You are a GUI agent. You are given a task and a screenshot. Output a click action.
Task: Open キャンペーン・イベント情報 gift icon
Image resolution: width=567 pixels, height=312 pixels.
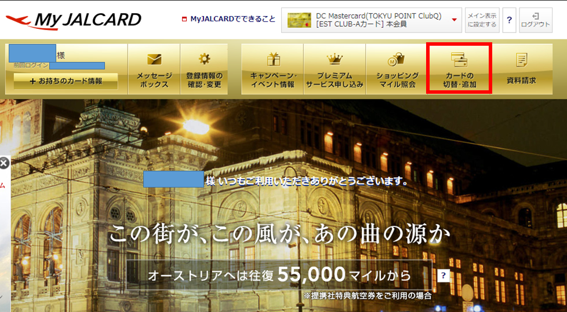[272, 58]
